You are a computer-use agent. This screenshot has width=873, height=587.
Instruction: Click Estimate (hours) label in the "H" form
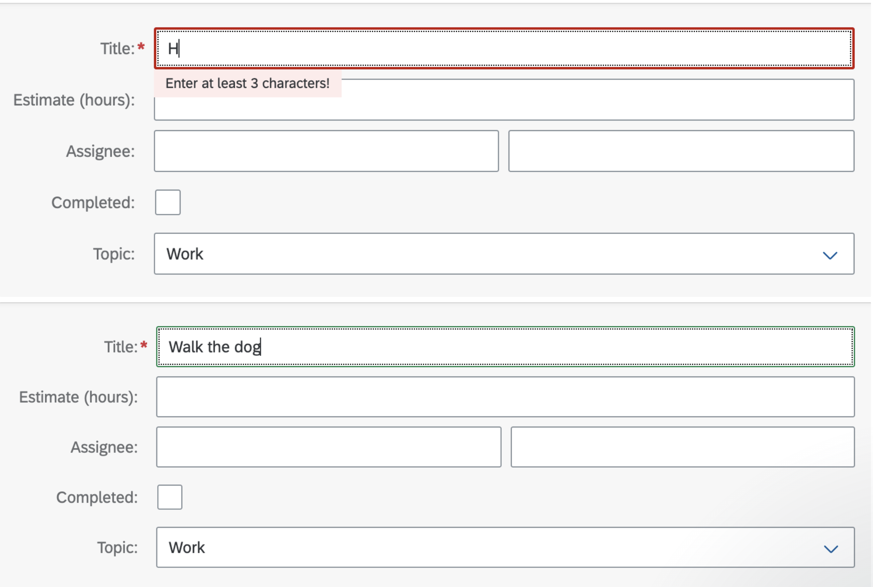74,100
